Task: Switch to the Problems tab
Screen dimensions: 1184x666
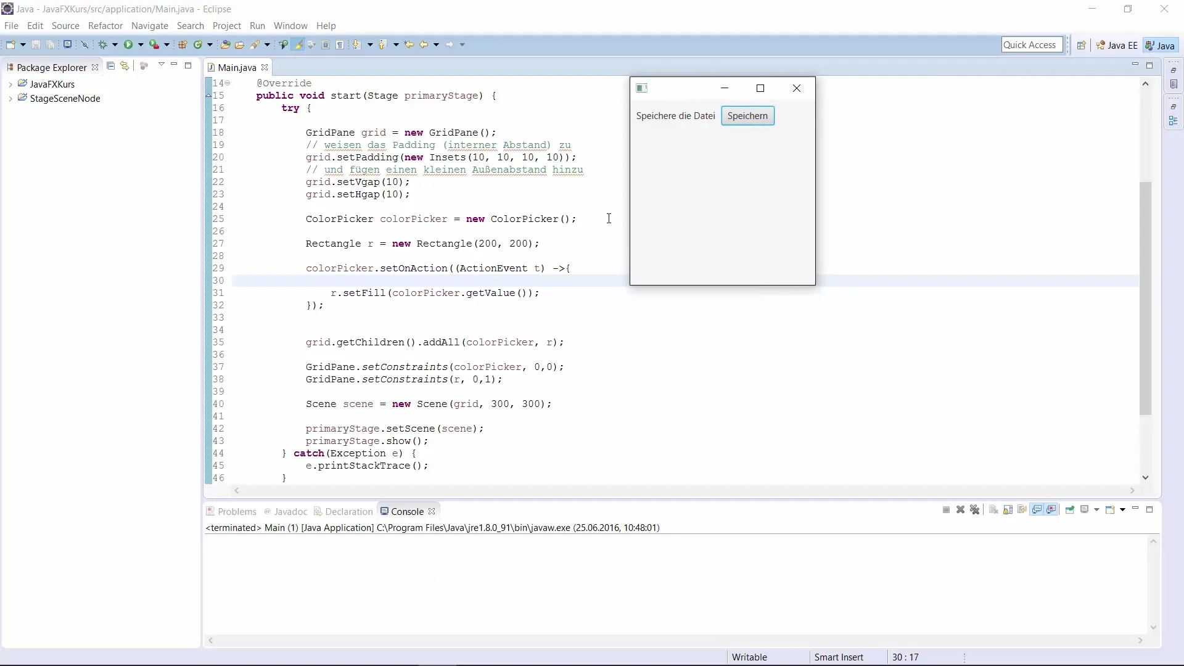Action: click(x=231, y=512)
